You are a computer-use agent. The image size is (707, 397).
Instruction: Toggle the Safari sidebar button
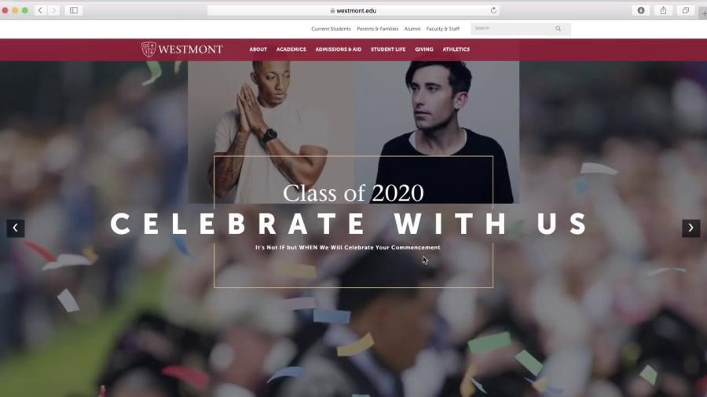click(74, 10)
